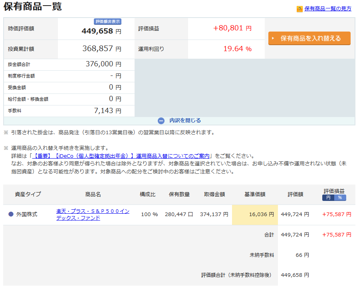Click the arrow icon on the orange swap button

point(273,38)
